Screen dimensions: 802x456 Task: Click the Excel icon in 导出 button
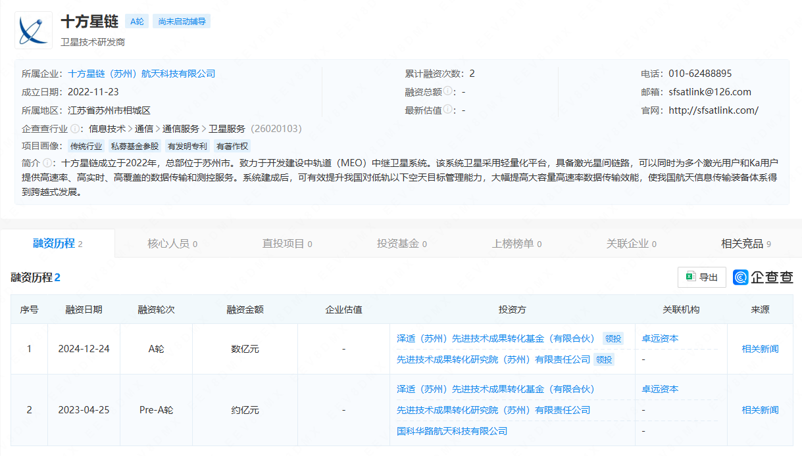coord(691,277)
